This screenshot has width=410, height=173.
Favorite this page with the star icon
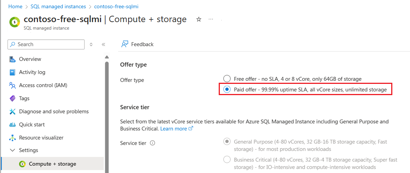tap(199, 19)
